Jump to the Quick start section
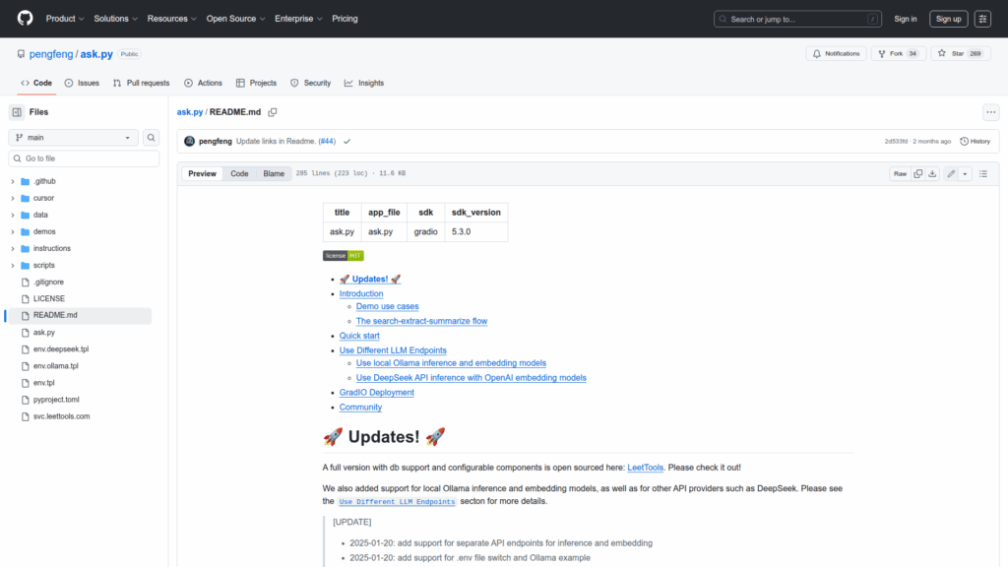The width and height of the screenshot is (1008, 567). click(359, 336)
